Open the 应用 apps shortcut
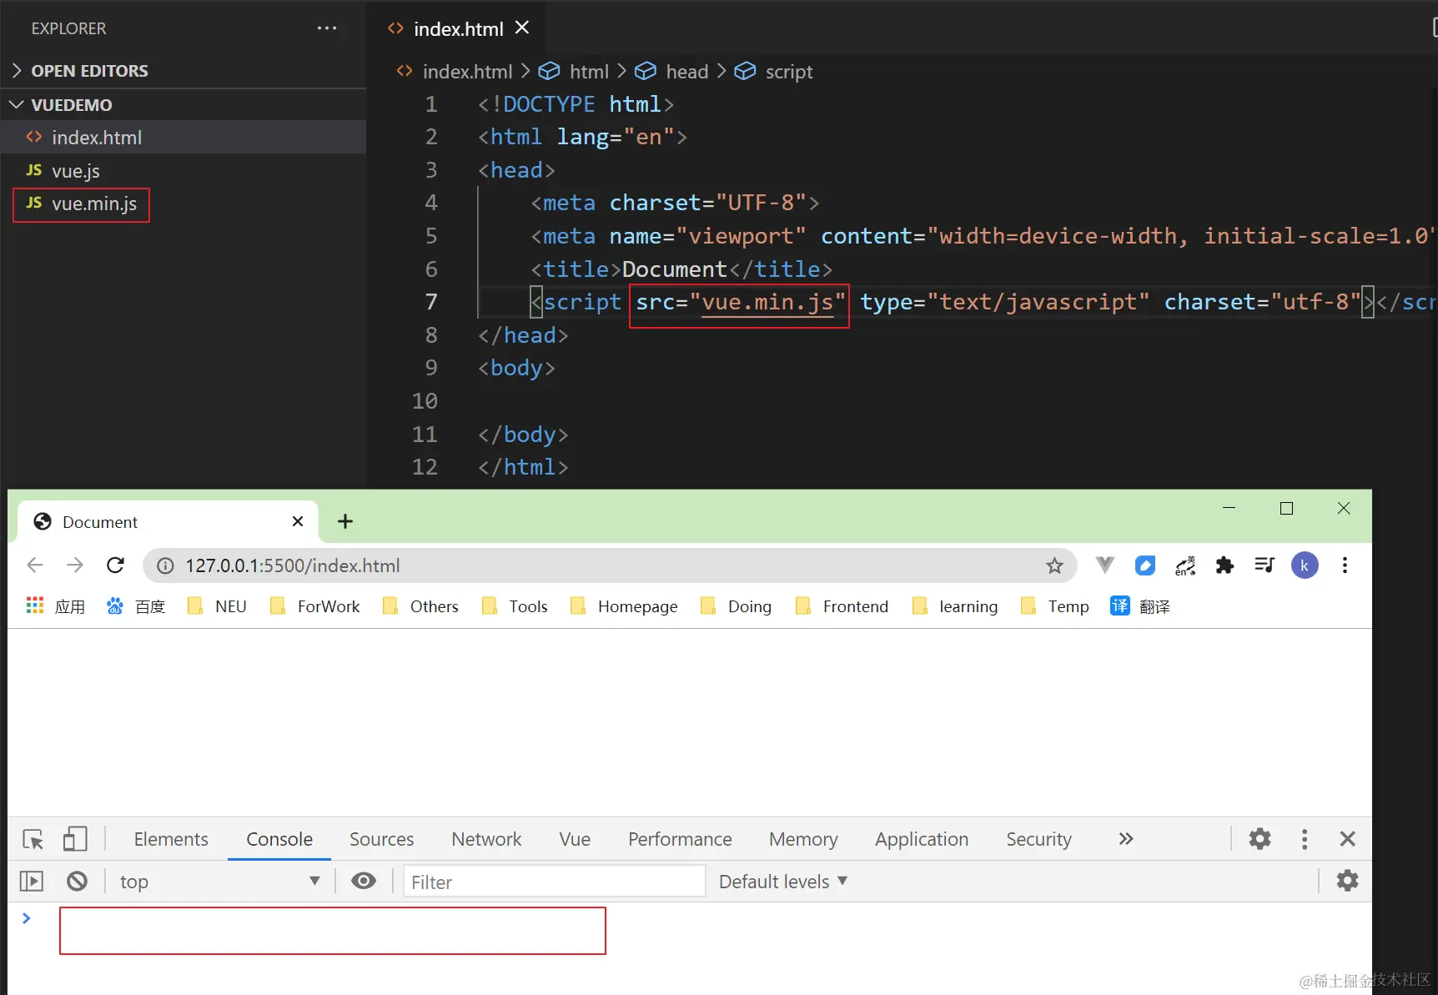Screen dimensions: 1438x995 click(56, 606)
